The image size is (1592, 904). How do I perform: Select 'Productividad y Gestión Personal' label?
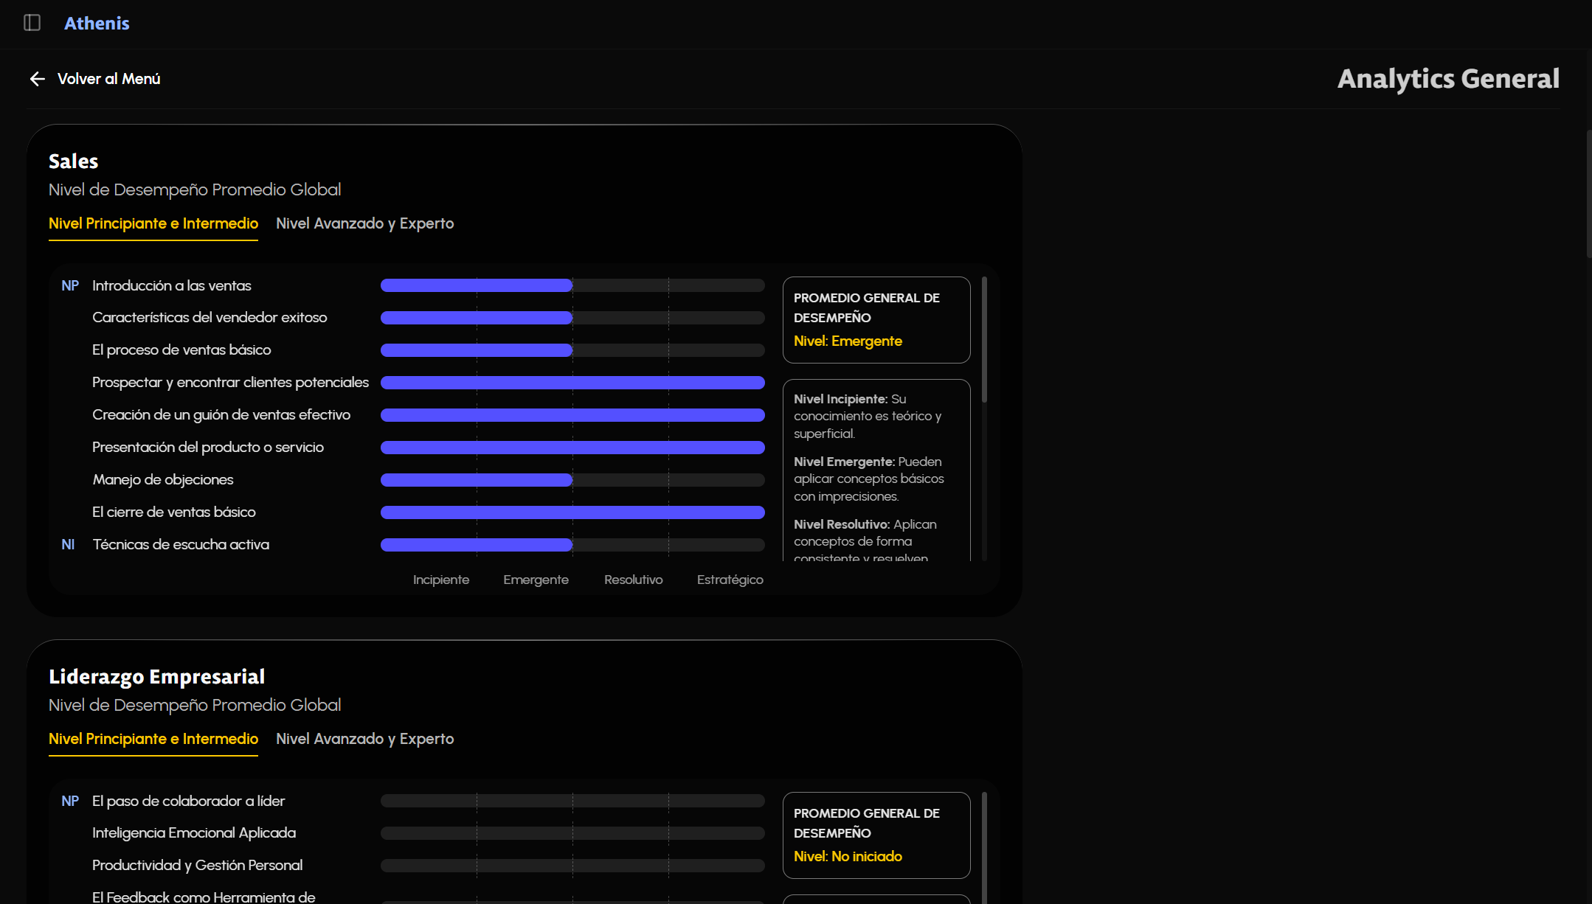[x=197, y=865]
